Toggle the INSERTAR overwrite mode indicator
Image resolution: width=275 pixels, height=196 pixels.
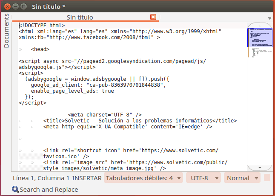tap(87, 178)
